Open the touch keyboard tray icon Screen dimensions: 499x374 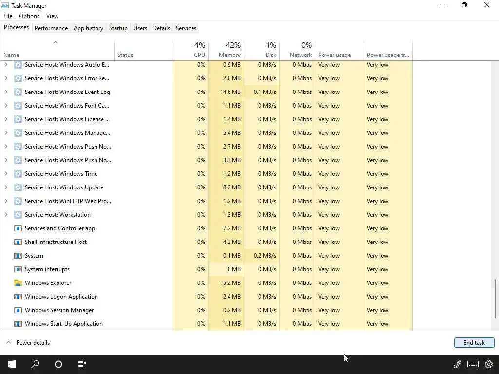tap(473, 364)
